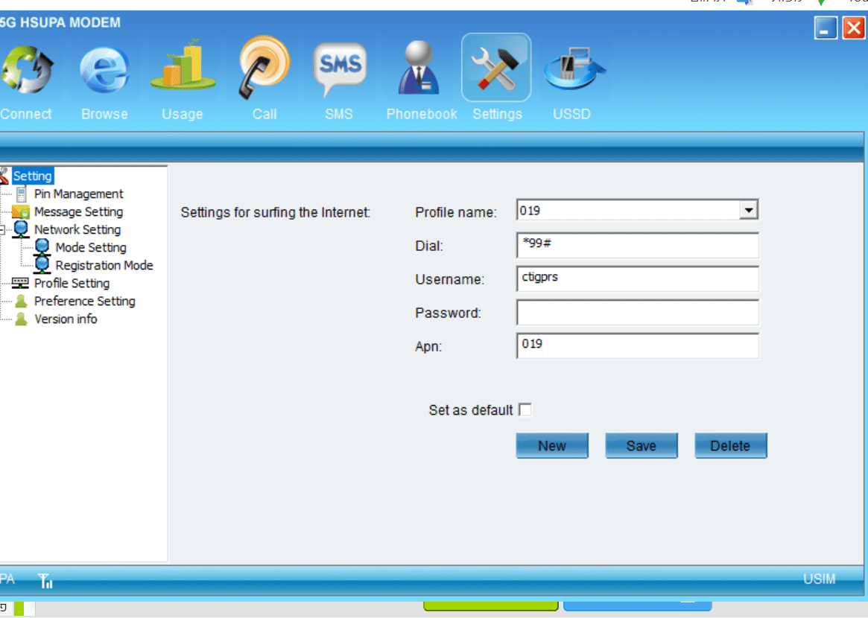
Task: Click the New profile button
Action: tap(552, 445)
